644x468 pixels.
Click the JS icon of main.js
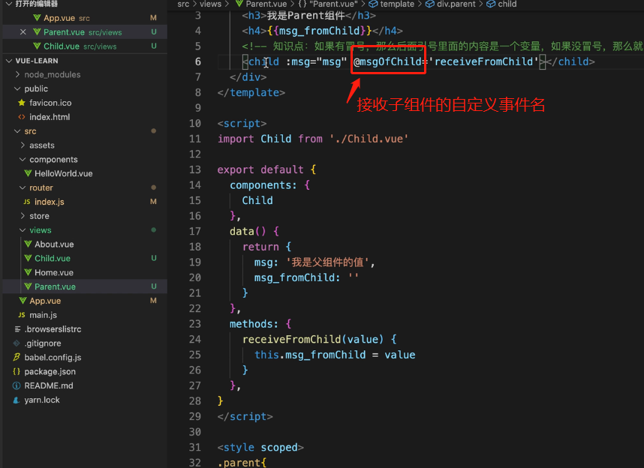(x=22, y=315)
